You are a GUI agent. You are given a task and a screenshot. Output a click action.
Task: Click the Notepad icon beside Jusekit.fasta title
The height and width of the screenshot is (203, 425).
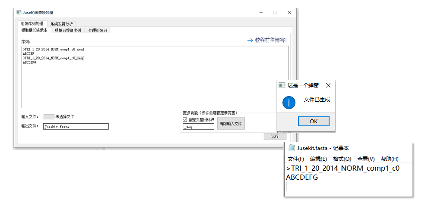tap(292, 148)
